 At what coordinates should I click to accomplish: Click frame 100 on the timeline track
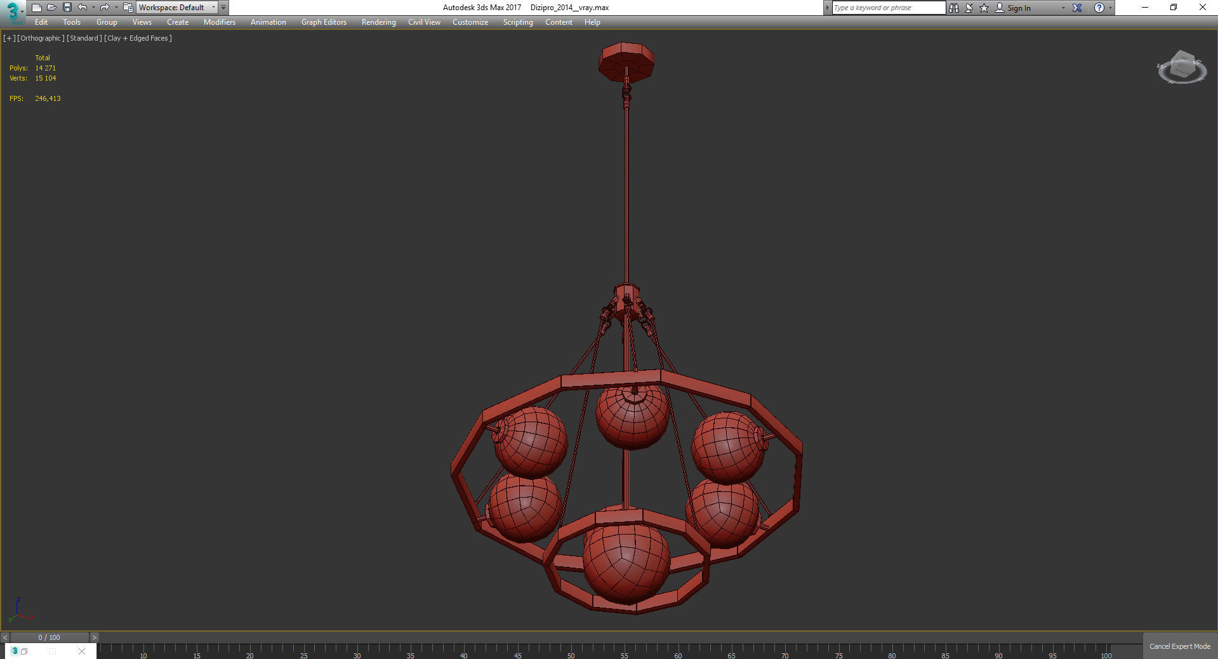click(1106, 651)
